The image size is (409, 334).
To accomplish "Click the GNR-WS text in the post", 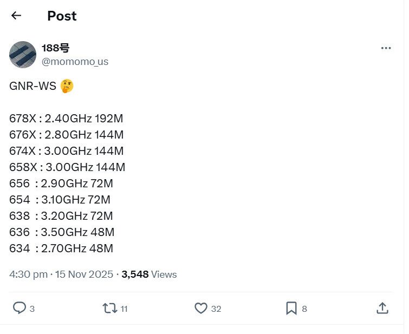I will [33, 86].
